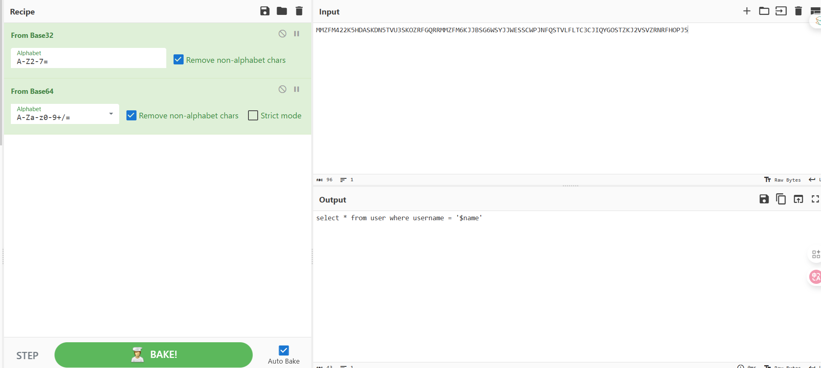Disable the From Base32 operation
Image resolution: width=821 pixels, height=368 pixels.
[282, 34]
